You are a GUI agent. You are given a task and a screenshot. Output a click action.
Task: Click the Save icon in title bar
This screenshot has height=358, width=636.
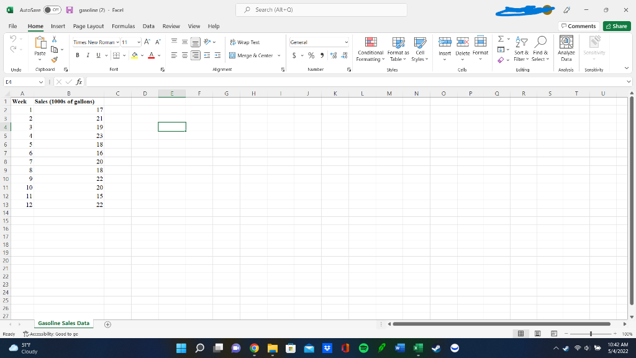pyautogui.click(x=70, y=10)
